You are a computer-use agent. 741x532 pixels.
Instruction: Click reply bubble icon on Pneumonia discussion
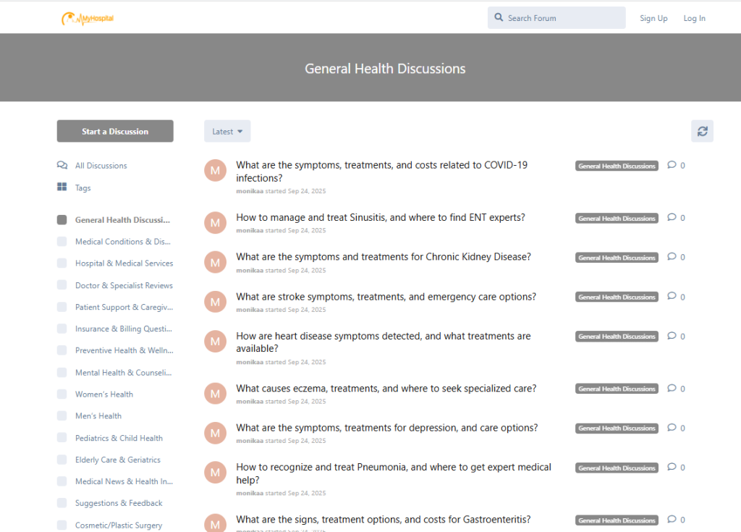[x=672, y=467]
